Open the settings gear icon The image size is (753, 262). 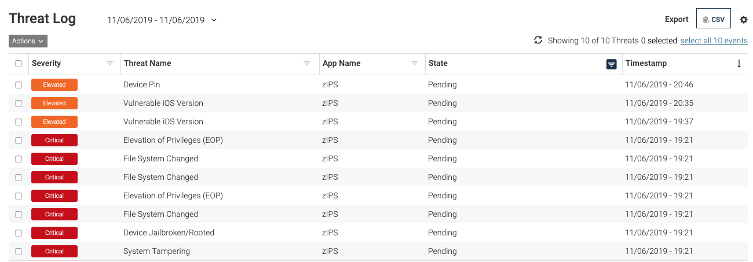click(x=744, y=20)
